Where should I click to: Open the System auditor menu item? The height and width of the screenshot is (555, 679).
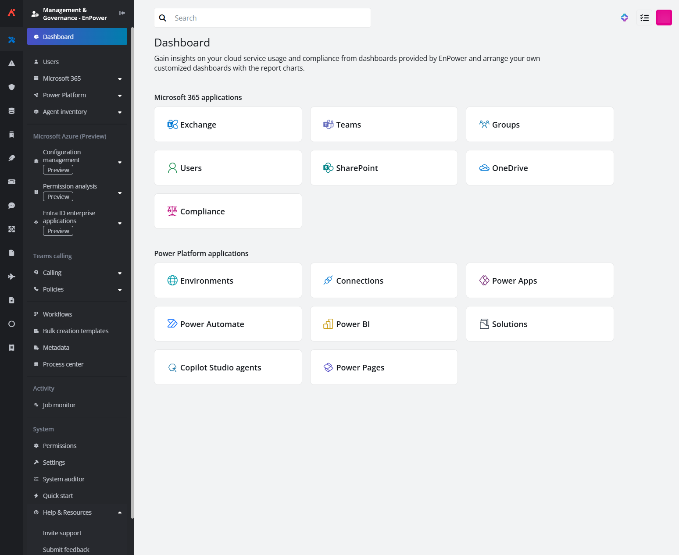64,479
